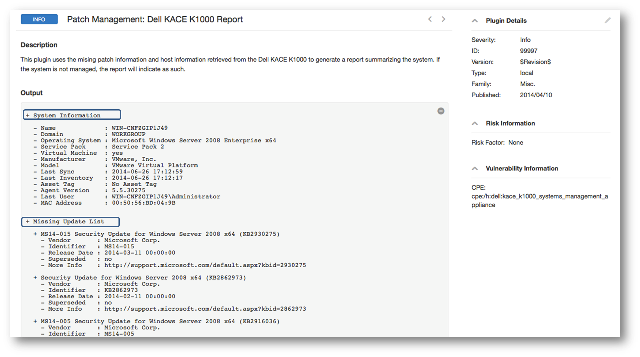Collapse the output box with minus icon

pyautogui.click(x=441, y=111)
